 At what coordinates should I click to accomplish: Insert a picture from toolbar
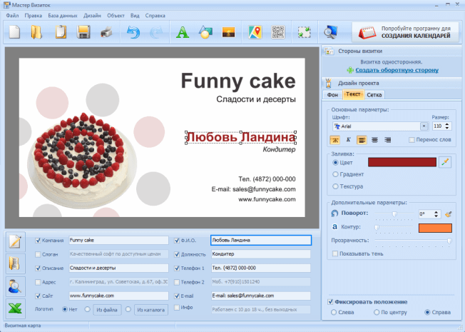[x=228, y=32]
